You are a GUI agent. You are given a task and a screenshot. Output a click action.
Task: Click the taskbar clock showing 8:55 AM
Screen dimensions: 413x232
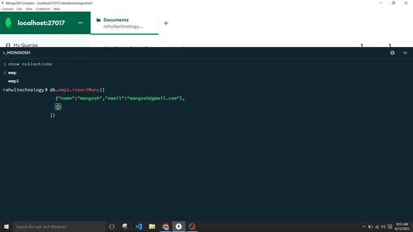pos(402,226)
